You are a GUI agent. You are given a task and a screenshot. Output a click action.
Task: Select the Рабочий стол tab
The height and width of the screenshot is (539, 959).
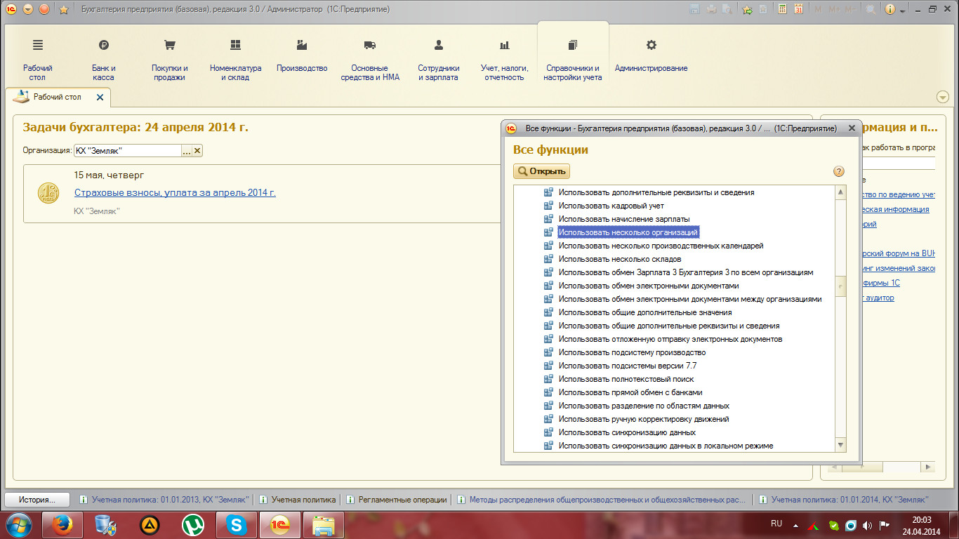point(58,97)
